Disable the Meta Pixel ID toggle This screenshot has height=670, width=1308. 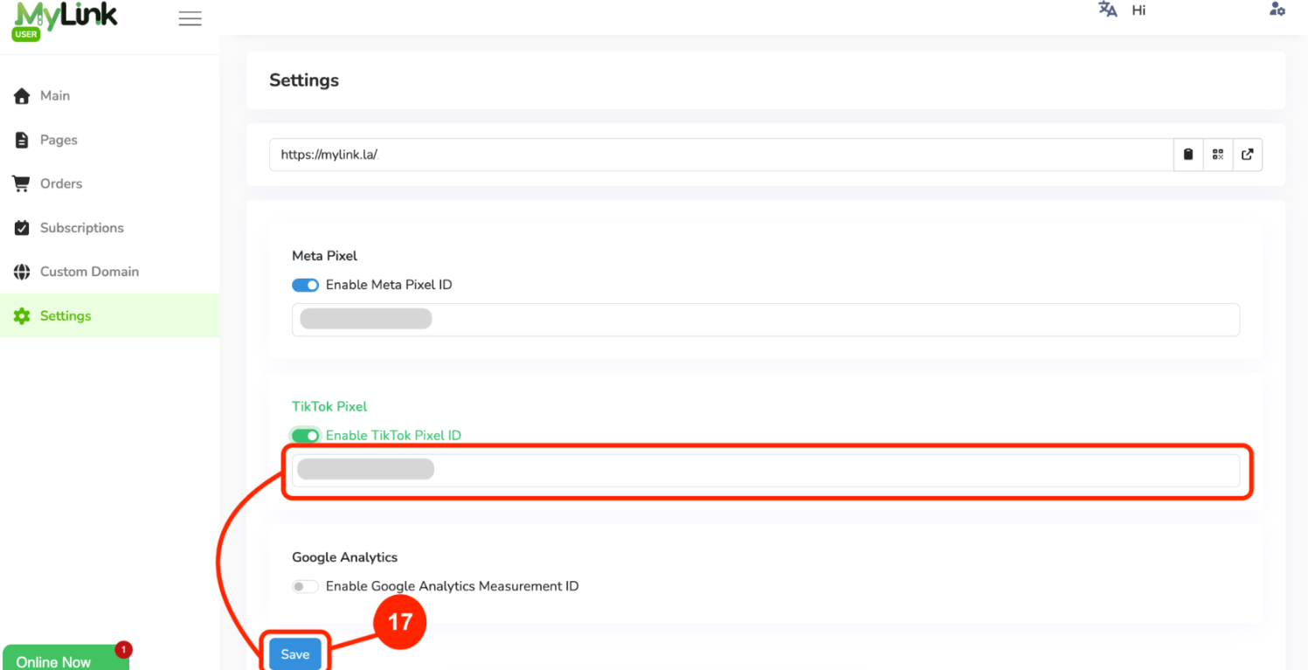(305, 285)
